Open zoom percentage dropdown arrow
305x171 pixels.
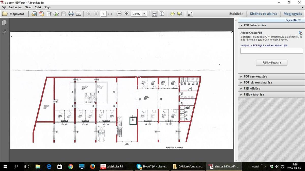pyautogui.click(x=144, y=14)
